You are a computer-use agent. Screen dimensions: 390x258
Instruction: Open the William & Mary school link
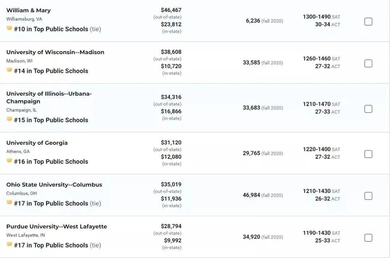tap(29, 10)
